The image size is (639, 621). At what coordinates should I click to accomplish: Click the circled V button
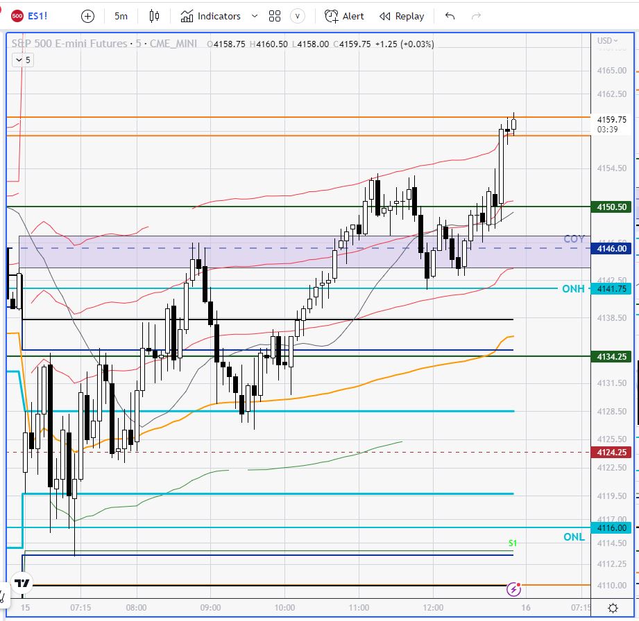pos(298,17)
